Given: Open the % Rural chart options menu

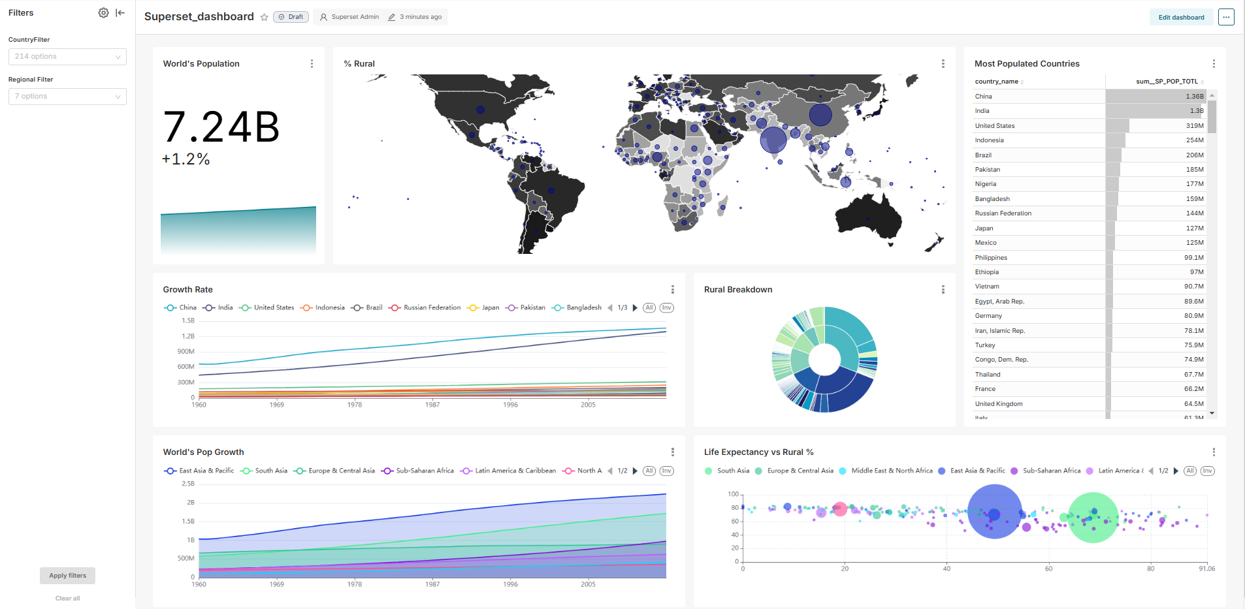Looking at the screenshot, I should pyautogui.click(x=943, y=64).
